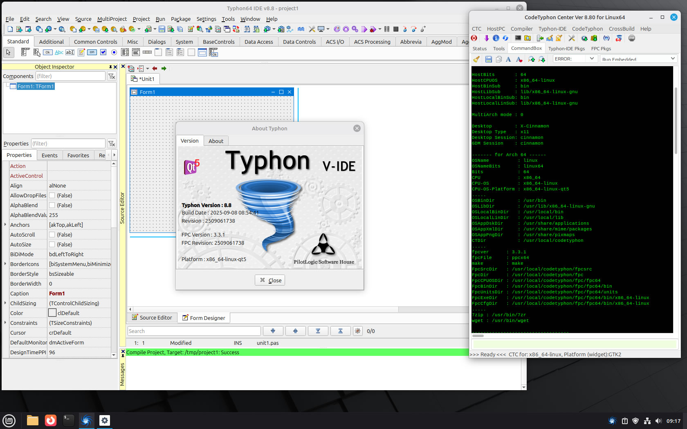Click the Pause icon in Typhon toolbar
The width and height of the screenshot is (687, 429).
coord(387,29)
